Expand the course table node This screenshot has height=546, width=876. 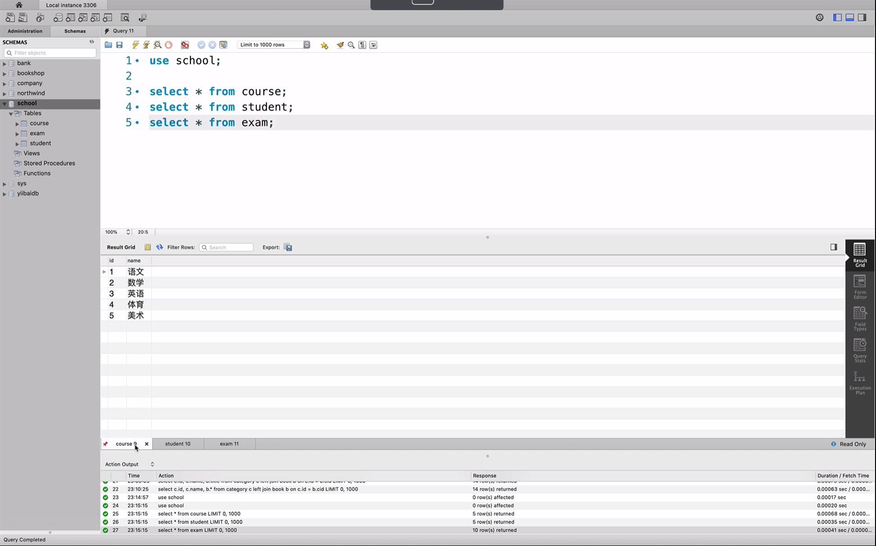(17, 124)
